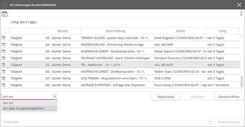The height and width of the screenshot is (127, 245).
Task: Click the activity icon in the WIEDERVORLAGE row
Action: pyautogui.click(x=3, y=45)
